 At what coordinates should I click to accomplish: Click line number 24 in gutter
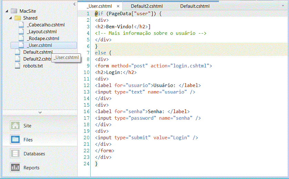pos(86,164)
